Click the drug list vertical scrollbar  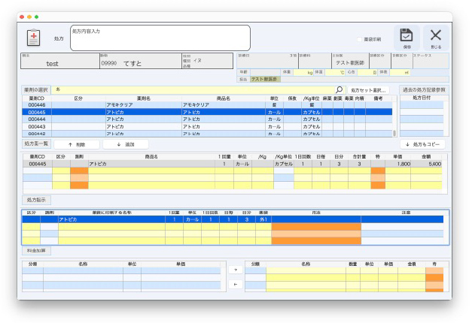tap(394, 116)
